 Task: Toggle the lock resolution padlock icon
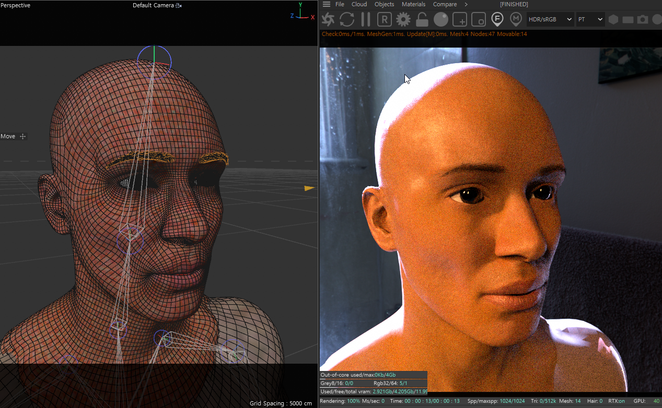click(x=422, y=20)
